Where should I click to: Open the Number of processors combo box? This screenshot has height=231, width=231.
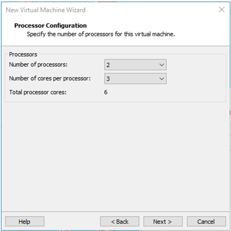(135, 65)
